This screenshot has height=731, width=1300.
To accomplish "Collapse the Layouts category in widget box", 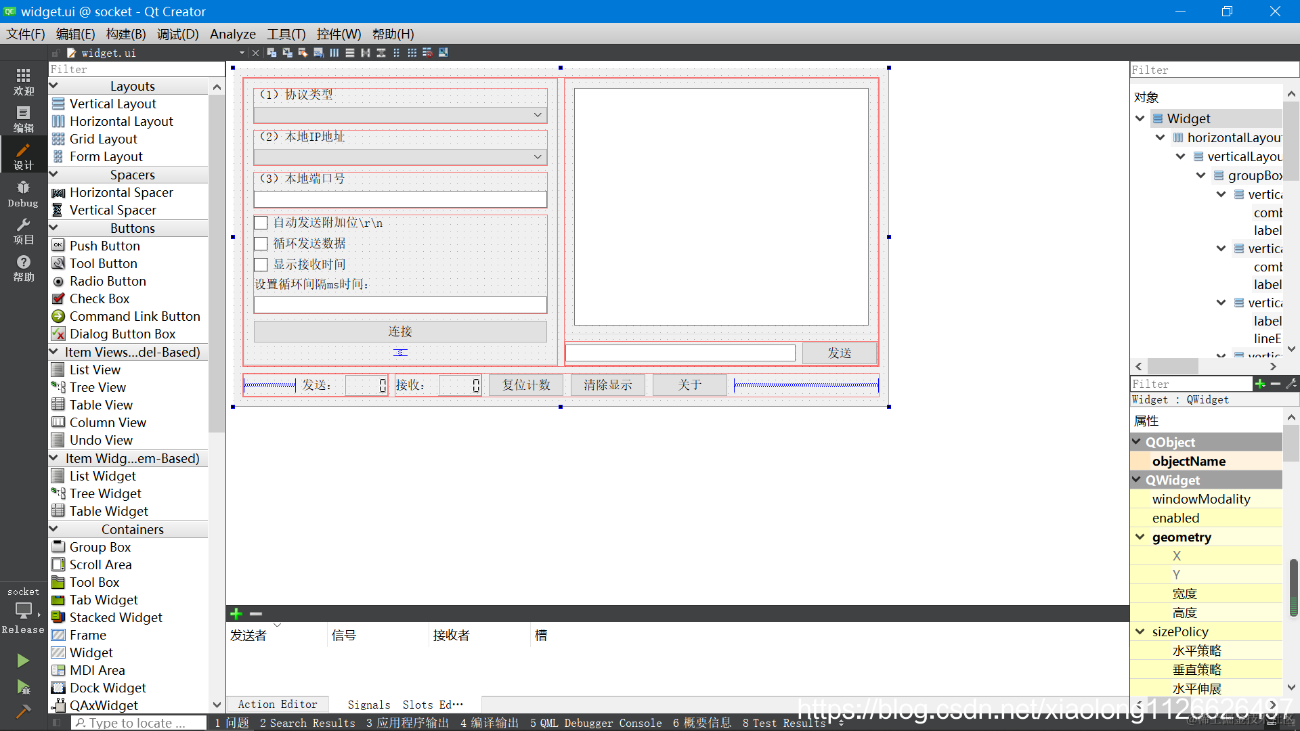I will coord(54,86).
